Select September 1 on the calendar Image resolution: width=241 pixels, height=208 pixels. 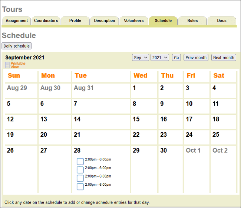pyautogui.click(x=134, y=88)
